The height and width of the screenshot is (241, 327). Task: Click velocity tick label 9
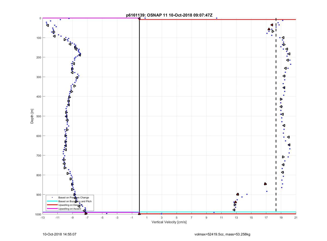pyautogui.click(x=207, y=218)
